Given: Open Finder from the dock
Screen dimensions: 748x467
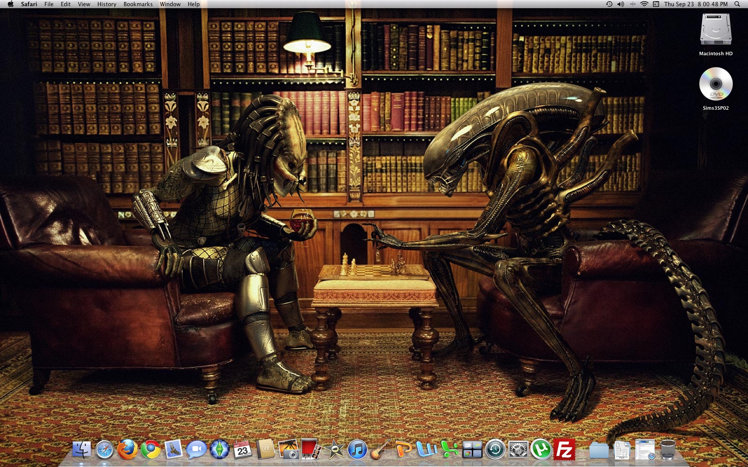Looking at the screenshot, I should pyautogui.click(x=81, y=449).
